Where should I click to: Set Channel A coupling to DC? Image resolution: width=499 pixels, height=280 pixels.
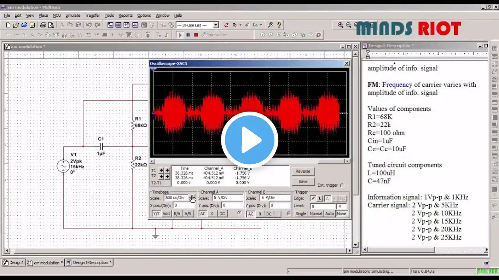pos(222,213)
